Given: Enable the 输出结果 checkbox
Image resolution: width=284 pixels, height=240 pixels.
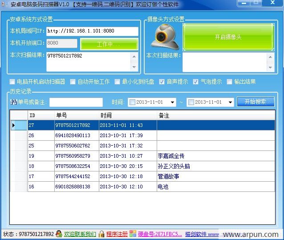Looking at the screenshot, I should tap(229, 81).
